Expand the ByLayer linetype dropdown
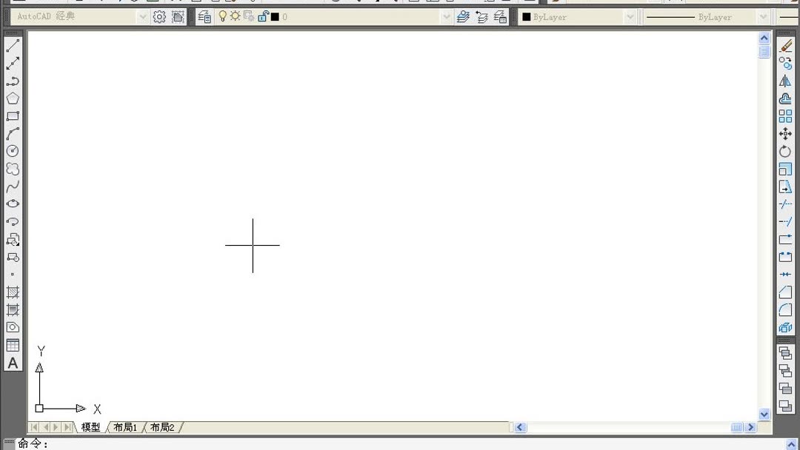The height and width of the screenshot is (450, 800). (763, 16)
